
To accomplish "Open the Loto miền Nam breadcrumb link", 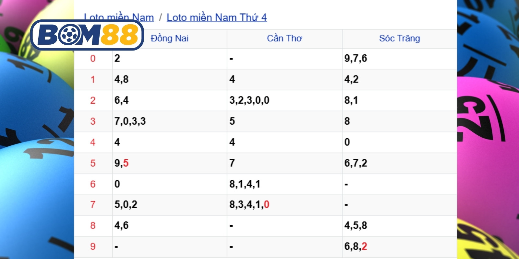I will pyautogui.click(x=119, y=17).
